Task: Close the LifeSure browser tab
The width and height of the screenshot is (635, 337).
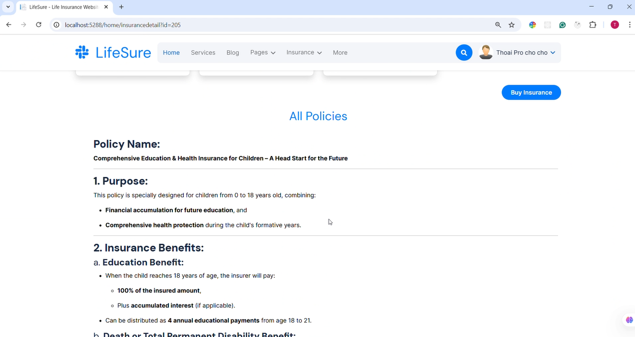Action: pyautogui.click(x=106, y=7)
